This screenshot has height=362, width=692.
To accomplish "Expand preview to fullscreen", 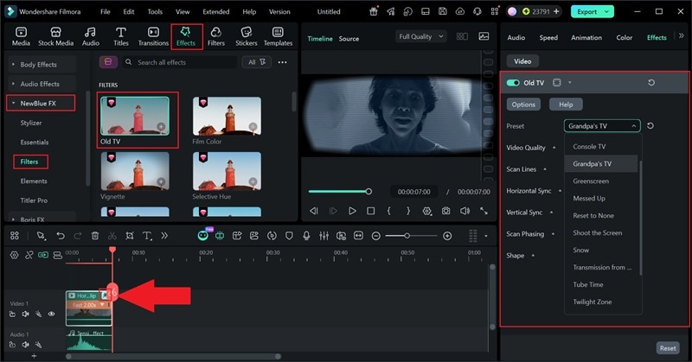I will tap(484, 211).
